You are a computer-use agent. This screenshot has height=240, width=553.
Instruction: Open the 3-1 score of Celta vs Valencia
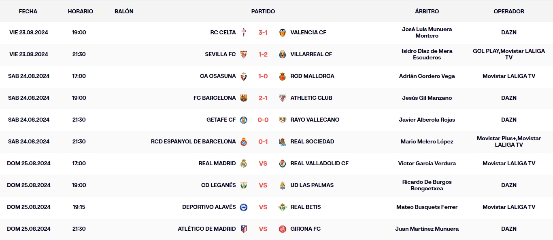point(263,32)
